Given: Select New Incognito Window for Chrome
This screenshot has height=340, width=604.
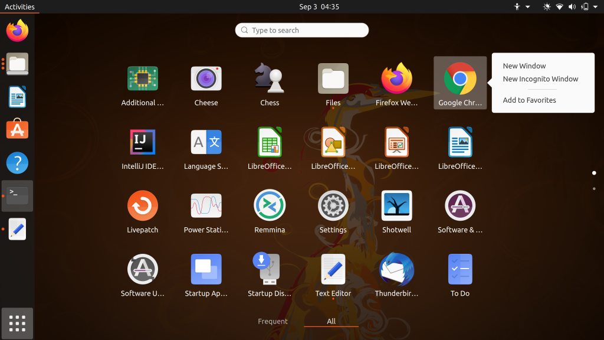Looking at the screenshot, I should 540,79.
